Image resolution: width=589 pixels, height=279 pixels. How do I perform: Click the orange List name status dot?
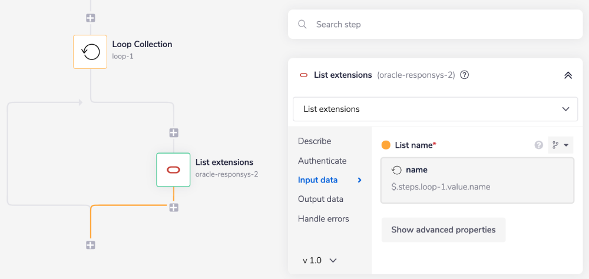click(386, 145)
